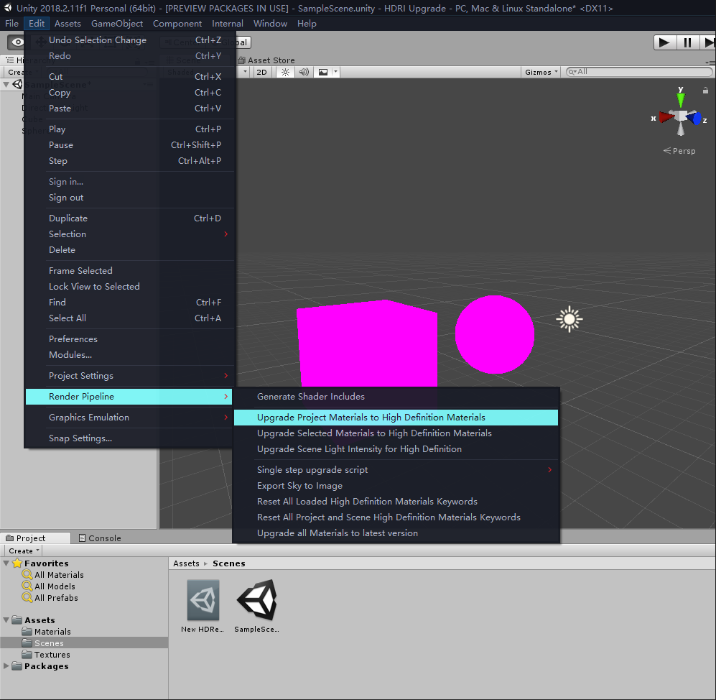Image resolution: width=716 pixels, height=700 pixels.
Task: Collapse the Assets folder tree
Action: click(6, 620)
